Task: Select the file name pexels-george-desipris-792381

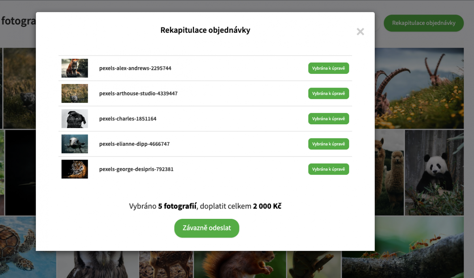Action: click(136, 169)
